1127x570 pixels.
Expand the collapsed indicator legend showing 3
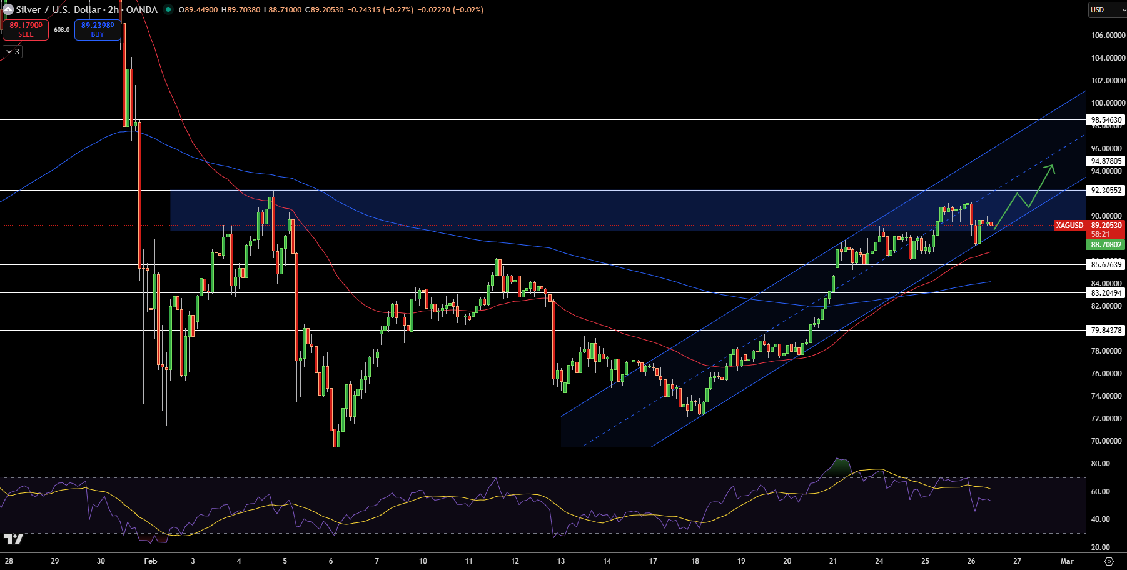point(13,52)
